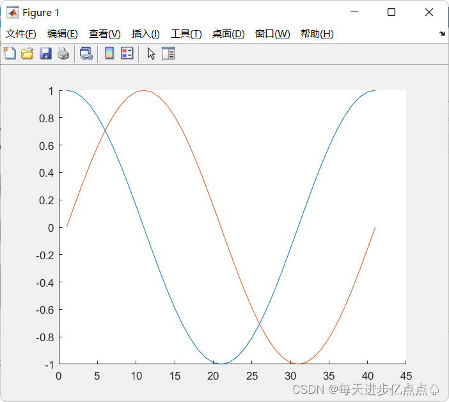This screenshot has width=449, height=402.
Task: Open a file with the folder icon
Action: click(28, 53)
